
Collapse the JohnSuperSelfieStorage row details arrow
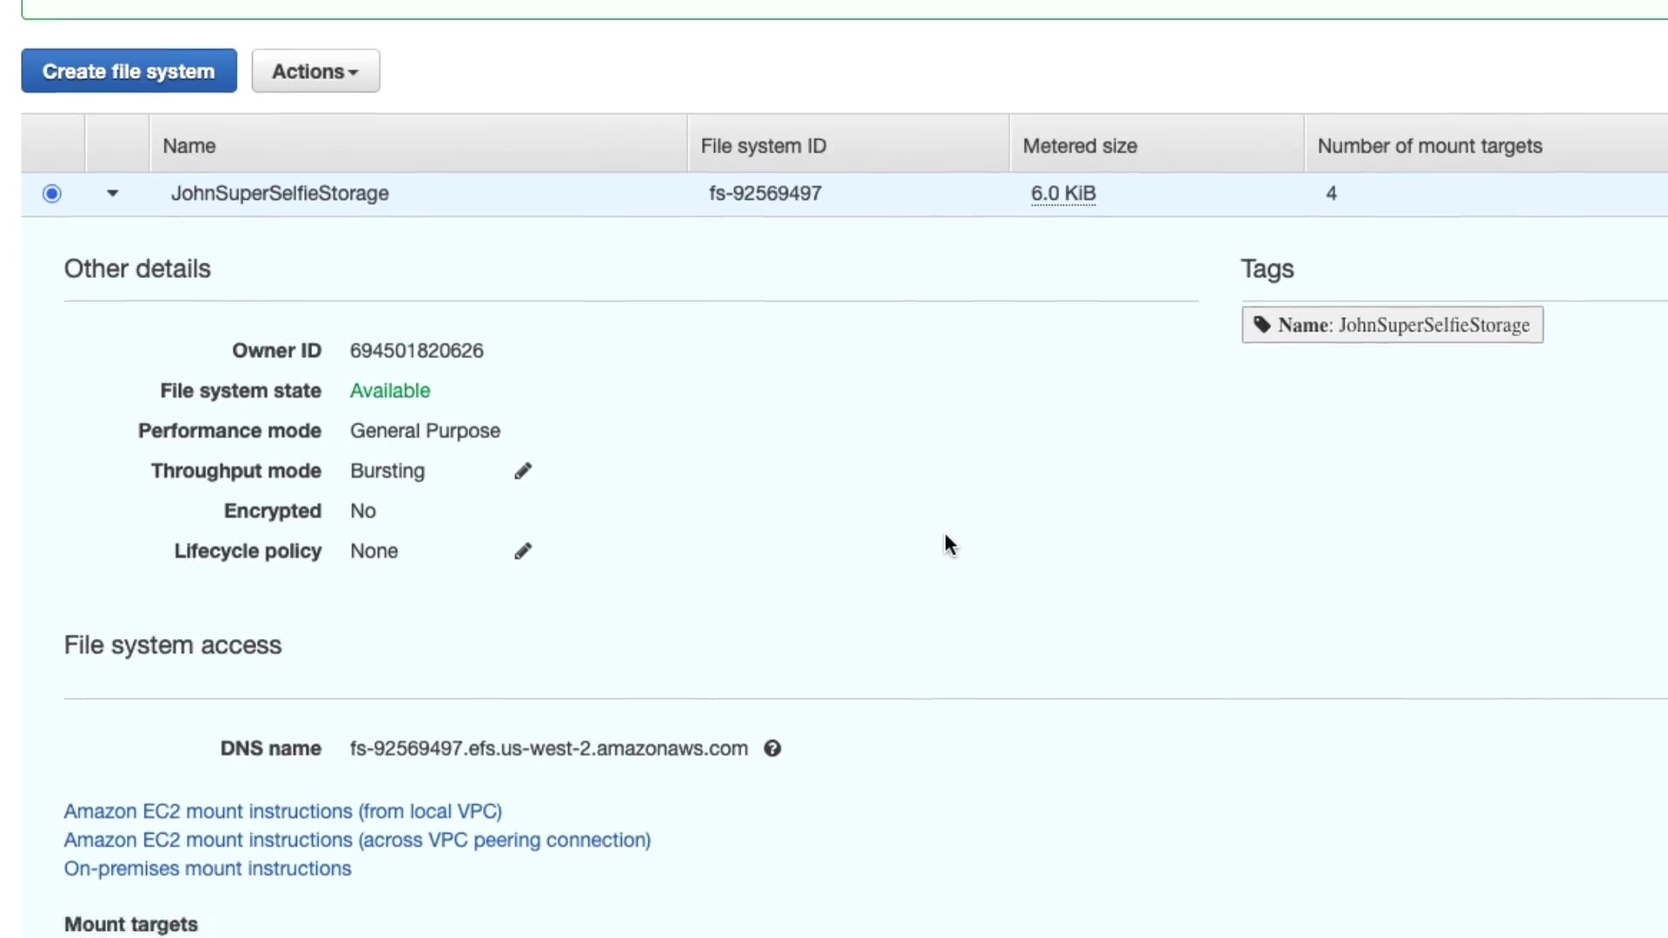click(112, 194)
